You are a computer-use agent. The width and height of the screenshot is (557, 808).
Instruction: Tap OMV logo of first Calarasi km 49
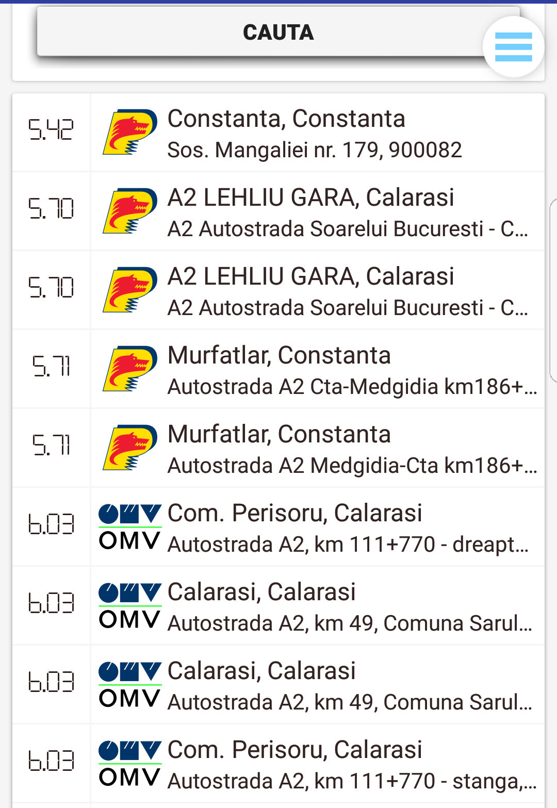click(130, 605)
